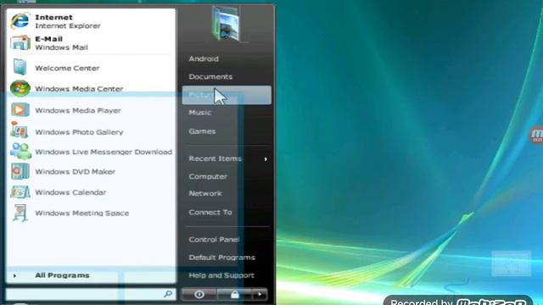Open Control Panel
This screenshot has height=305, width=543.
214,239
